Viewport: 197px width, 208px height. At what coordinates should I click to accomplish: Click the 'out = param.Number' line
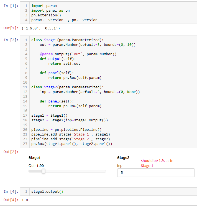[88, 45]
